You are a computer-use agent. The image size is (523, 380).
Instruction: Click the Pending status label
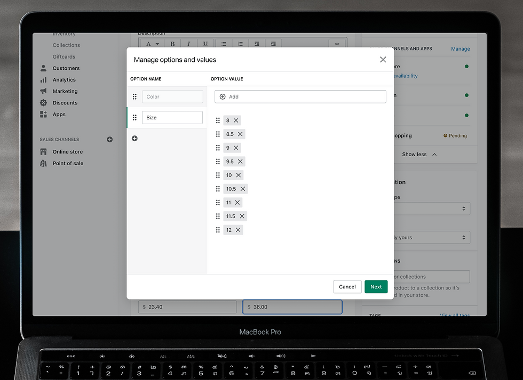coord(455,136)
